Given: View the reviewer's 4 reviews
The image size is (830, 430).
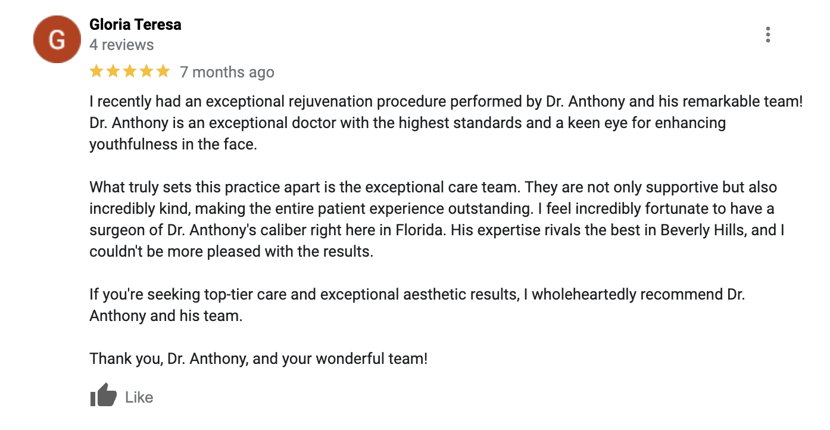Looking at the screenshot, I should click(x=121, y=45).
